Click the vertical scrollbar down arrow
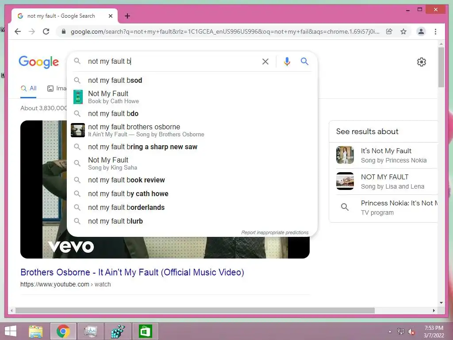453x340 pixels. (x=441, y=303)
